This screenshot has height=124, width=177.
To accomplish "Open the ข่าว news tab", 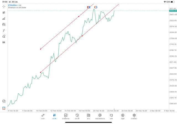I will point(88,116).
